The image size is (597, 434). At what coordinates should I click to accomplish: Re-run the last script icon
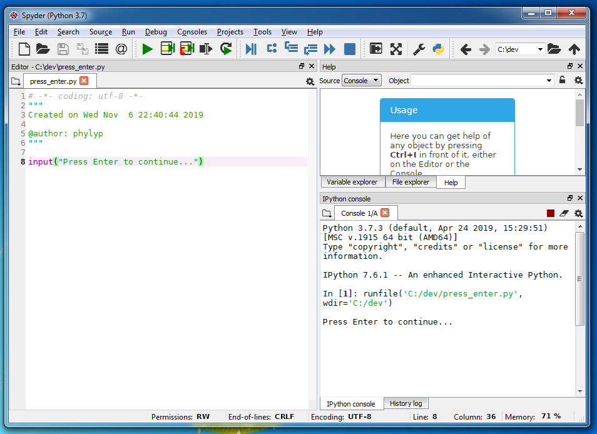click(226, 49)
